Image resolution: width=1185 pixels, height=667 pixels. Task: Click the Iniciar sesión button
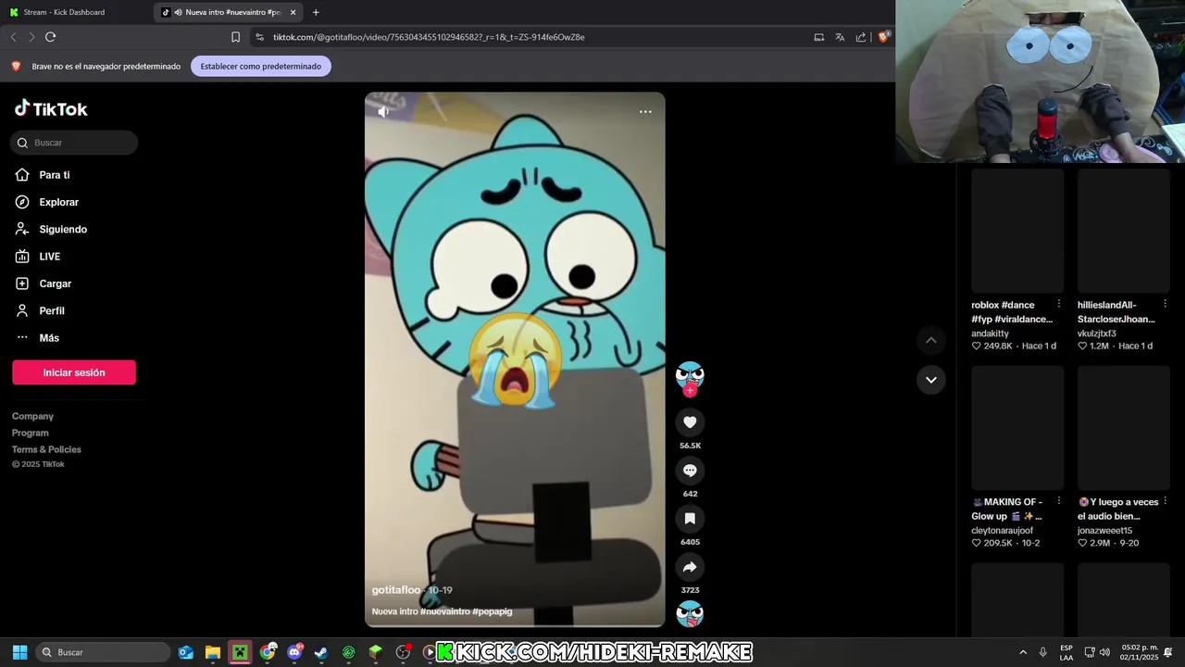tap(74, 372)
